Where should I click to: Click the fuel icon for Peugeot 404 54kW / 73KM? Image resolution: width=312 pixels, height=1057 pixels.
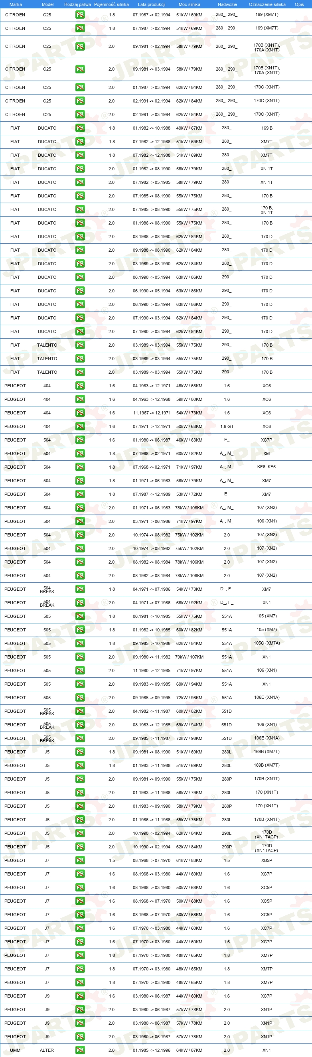80,413
